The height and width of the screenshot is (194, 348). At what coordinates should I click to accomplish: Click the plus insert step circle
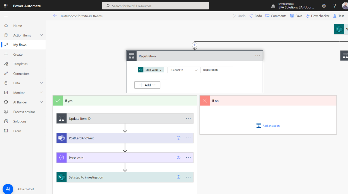[195, 45]
